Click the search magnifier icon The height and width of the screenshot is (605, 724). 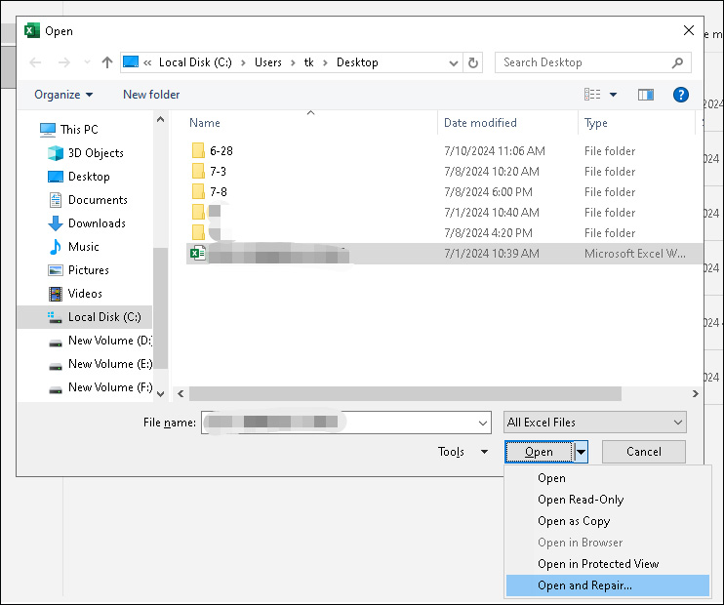pyautogui.click(x=677, y=62)
